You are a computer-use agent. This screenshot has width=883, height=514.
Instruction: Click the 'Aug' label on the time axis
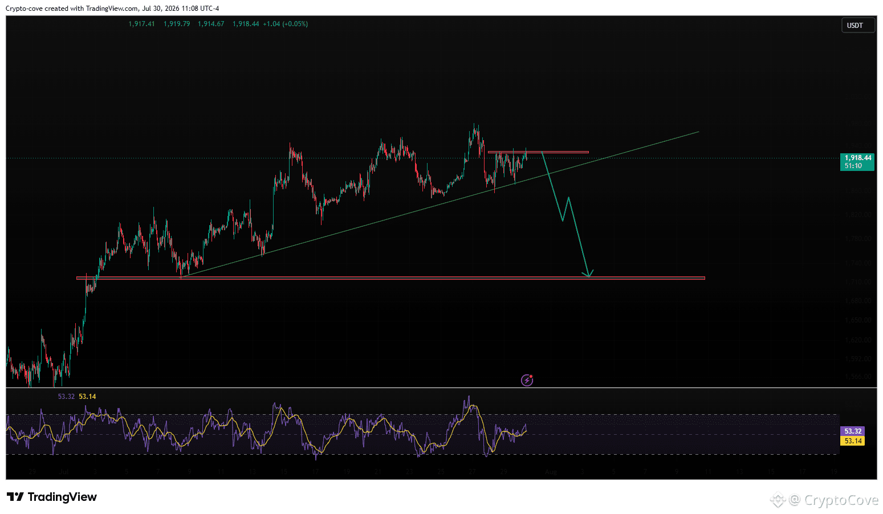click(x=551, y=472)
